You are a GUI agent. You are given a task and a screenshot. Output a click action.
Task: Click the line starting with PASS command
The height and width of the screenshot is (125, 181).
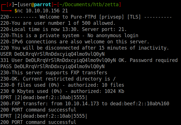(x=52, y=66)
